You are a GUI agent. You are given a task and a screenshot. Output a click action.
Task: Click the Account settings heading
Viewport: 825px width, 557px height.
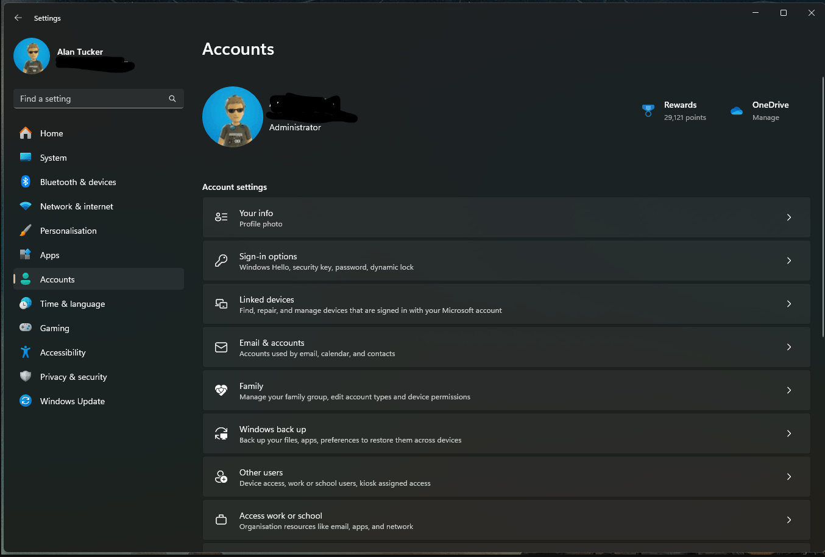235,187
